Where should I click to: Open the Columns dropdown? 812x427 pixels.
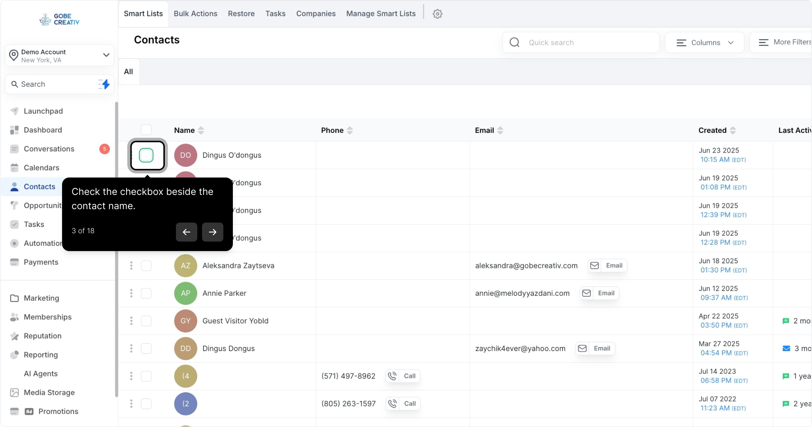[x=705, y=43]
